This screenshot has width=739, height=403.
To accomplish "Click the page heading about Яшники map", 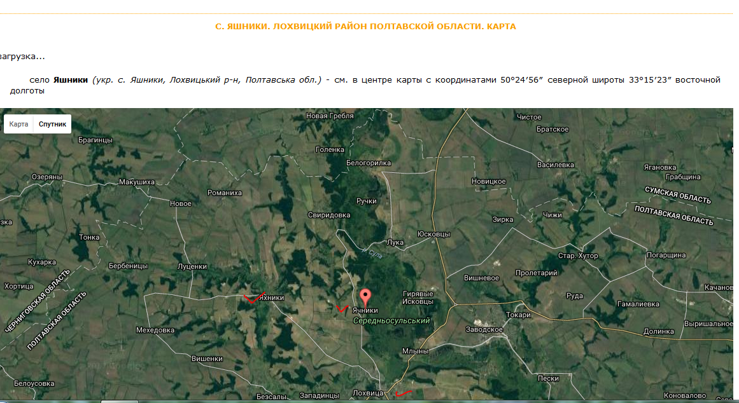I will [x=365, y=26].
